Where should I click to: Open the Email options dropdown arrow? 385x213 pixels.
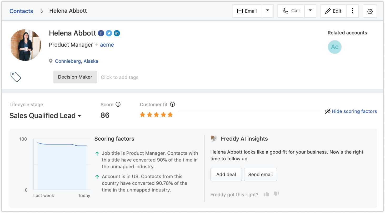[x=268, y=11]
